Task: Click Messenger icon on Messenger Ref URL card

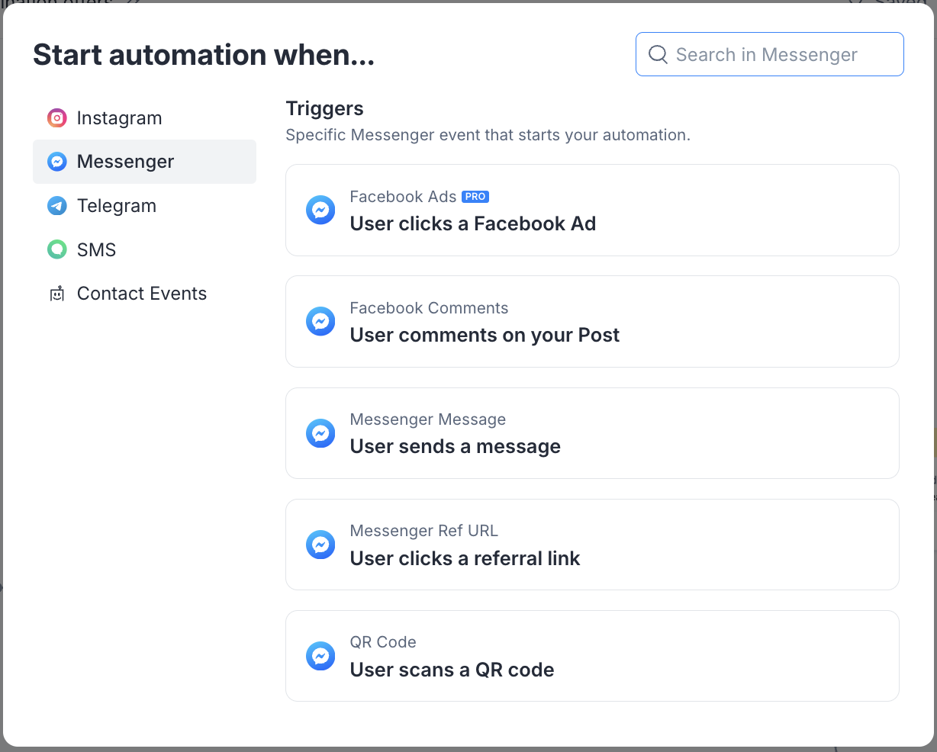Action: [320, 545]
